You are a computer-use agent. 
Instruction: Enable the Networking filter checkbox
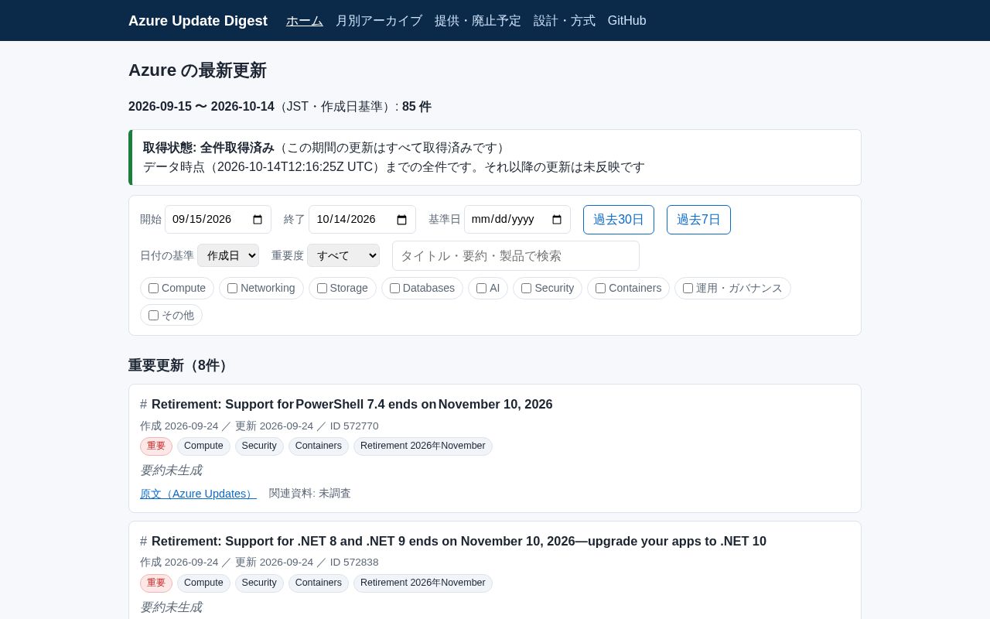(233, 289)
